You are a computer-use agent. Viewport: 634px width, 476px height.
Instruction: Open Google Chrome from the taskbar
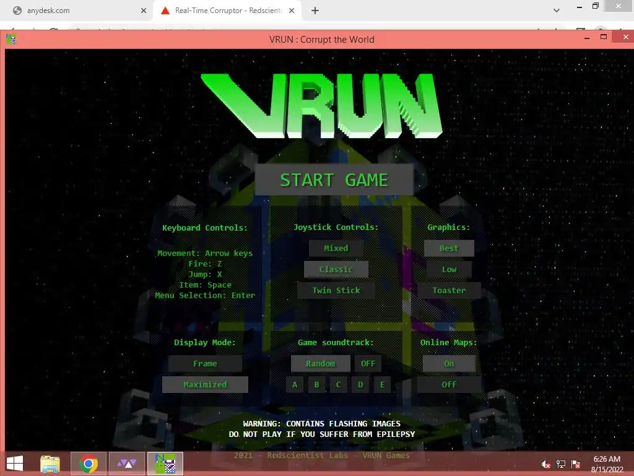tap(89, 464)
